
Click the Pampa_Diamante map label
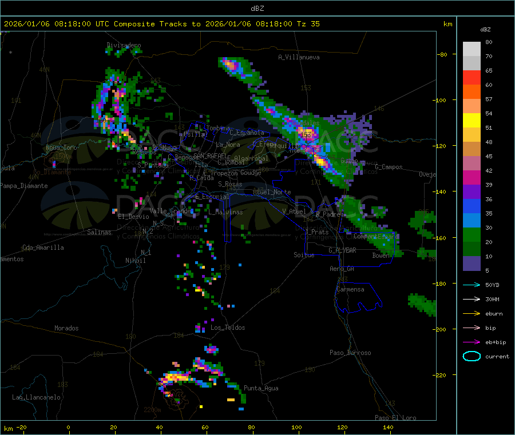tap(24, 186)
